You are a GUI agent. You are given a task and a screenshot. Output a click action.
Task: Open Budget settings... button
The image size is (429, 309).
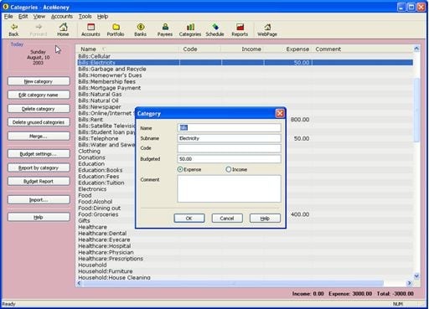tap(39, 154)
